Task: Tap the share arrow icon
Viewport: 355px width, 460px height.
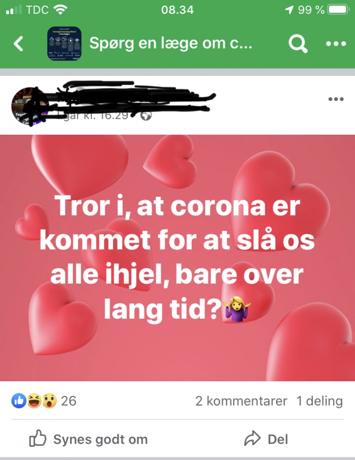Action: pos(252,439)
